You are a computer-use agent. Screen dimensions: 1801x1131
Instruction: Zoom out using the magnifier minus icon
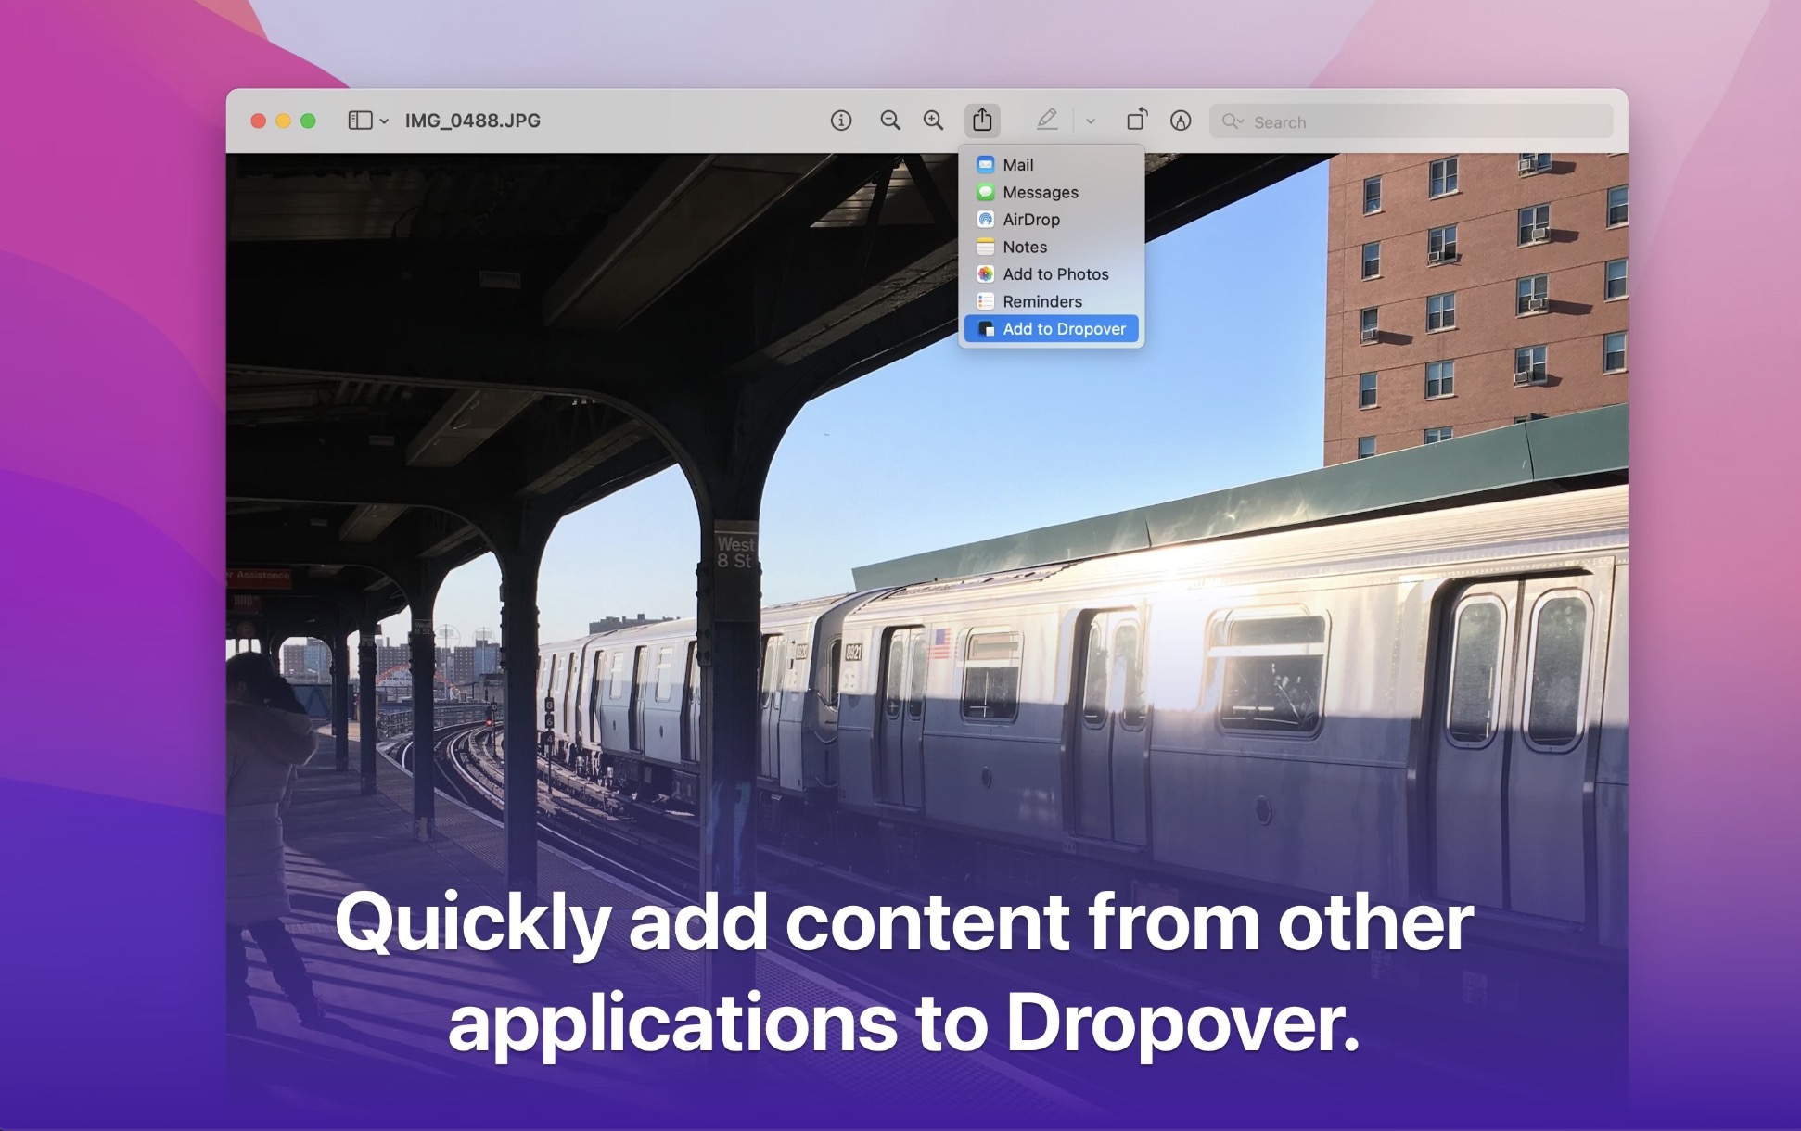point(889,121)
